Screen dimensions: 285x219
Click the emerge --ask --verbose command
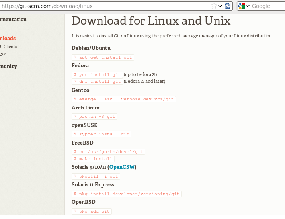coord(124,99)
